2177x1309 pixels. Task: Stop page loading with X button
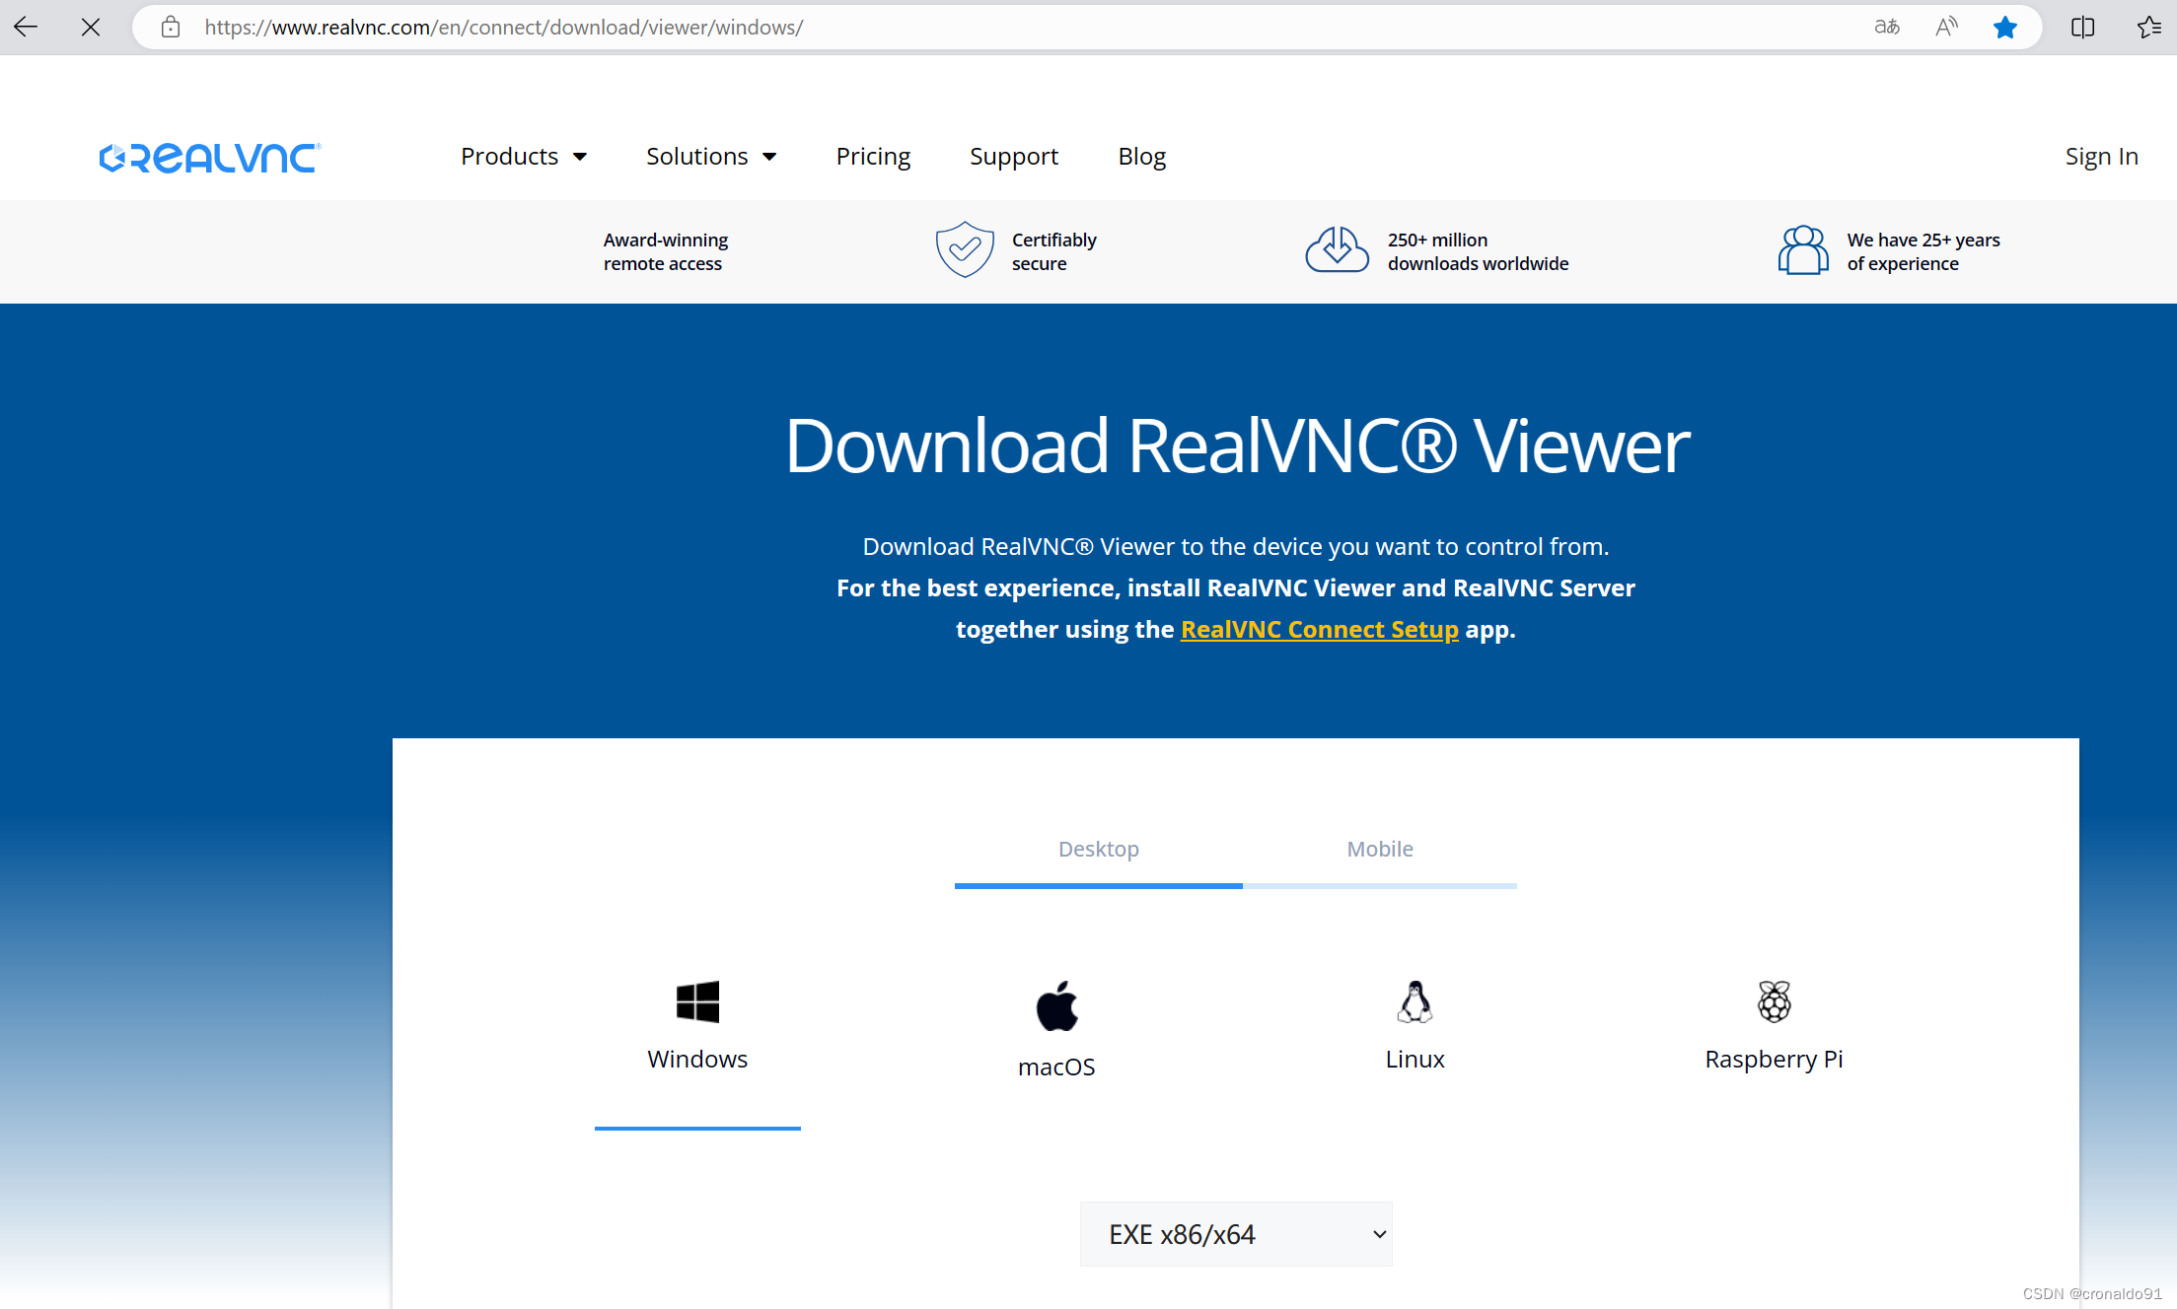[x=91, y=28]
